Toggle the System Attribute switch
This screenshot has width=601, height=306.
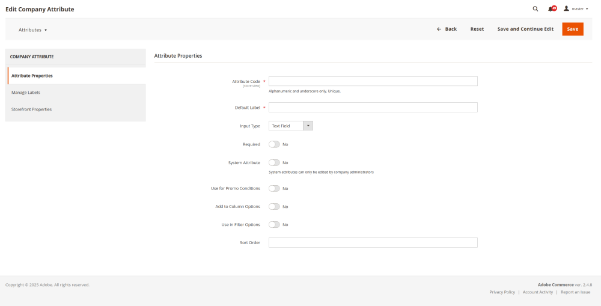pyautogui.click(x=274, y=162)
